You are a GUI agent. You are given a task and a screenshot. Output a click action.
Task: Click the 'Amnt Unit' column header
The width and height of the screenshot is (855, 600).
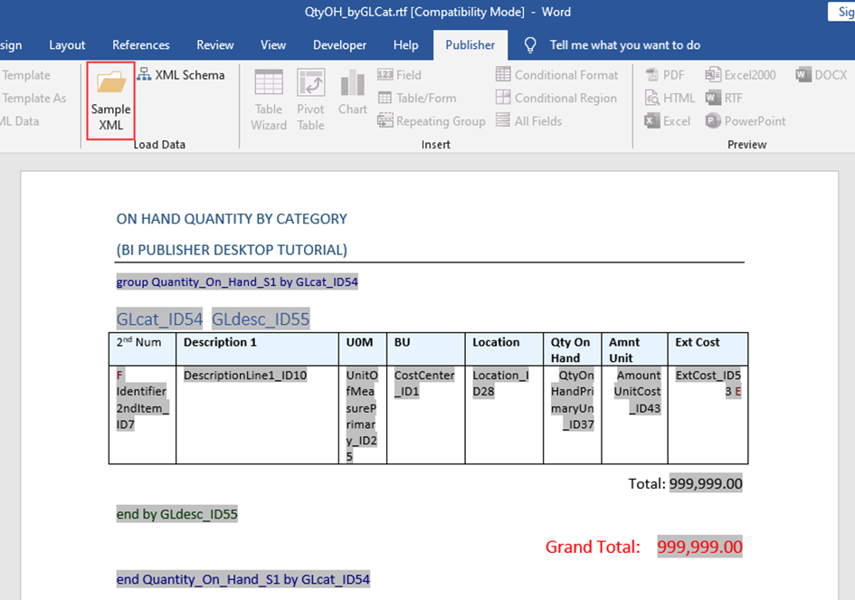click(x=635, y=349)
